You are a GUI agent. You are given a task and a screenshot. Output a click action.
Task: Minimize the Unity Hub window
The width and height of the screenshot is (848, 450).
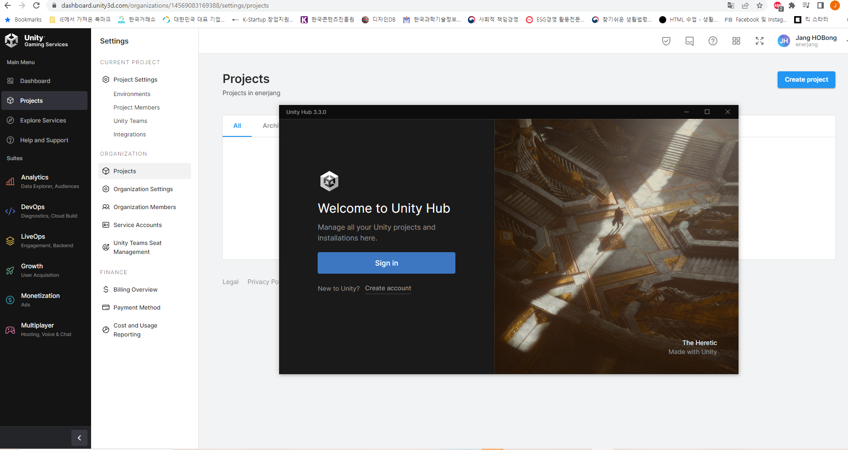pos(686,112)
